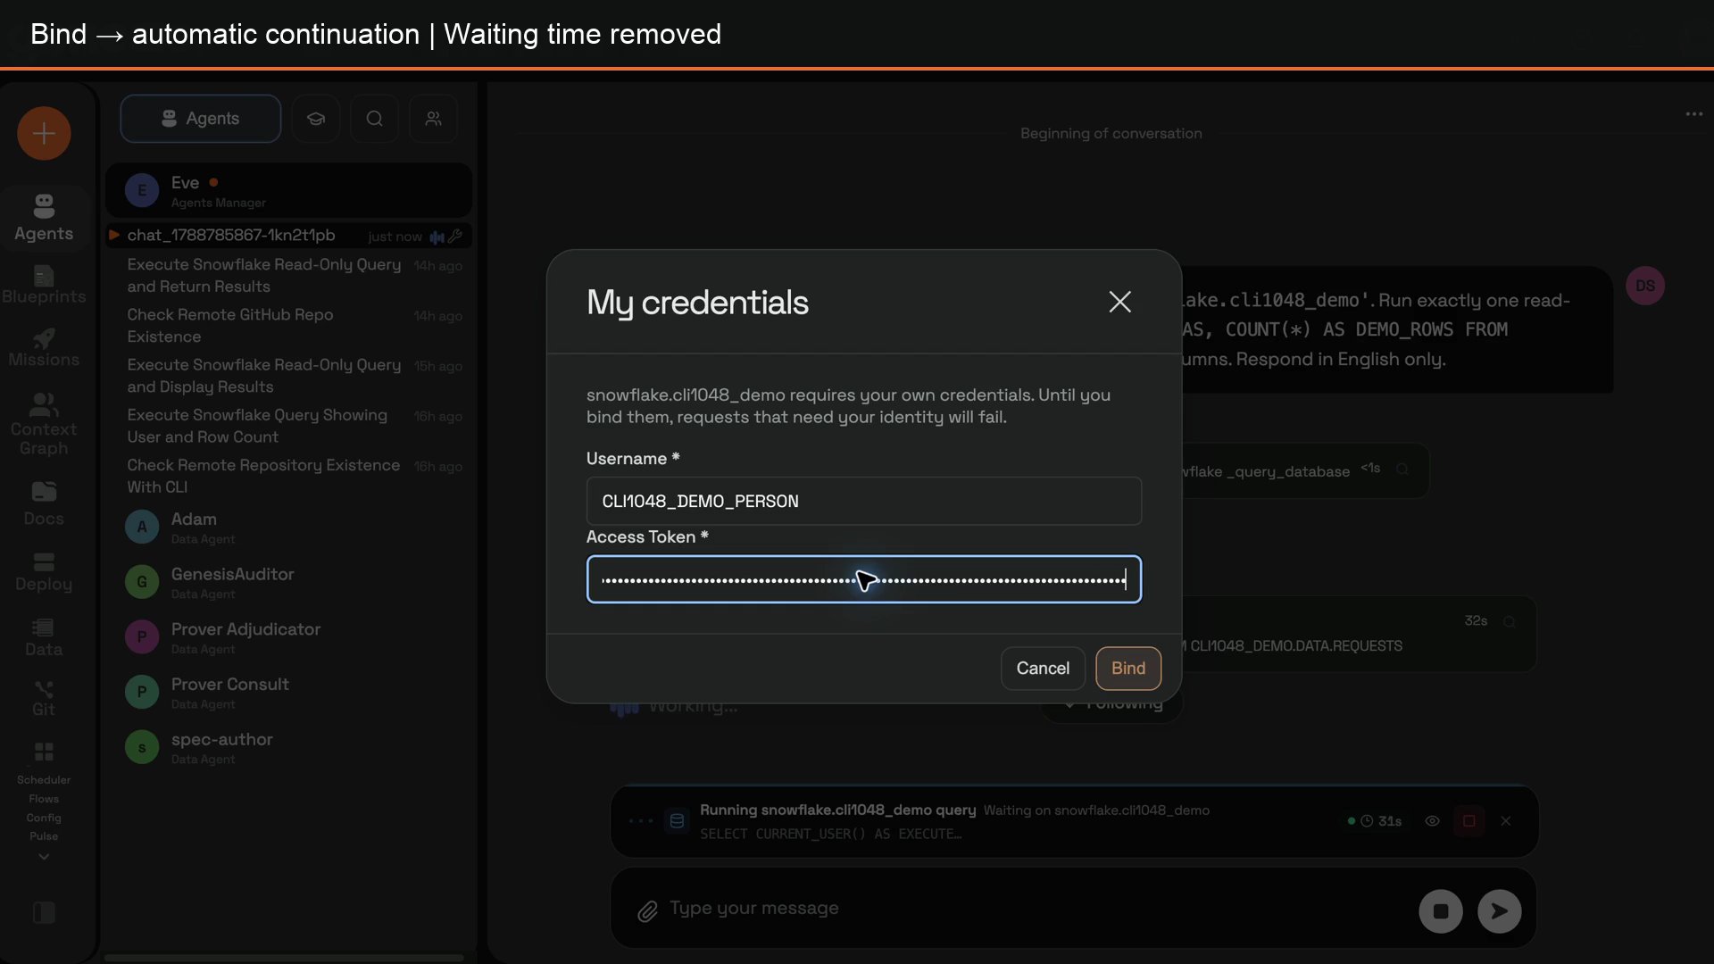This screenshot has height=964, width=1714.
Task: Select Eve Agents Manager
Action: (x=288, y=191)
